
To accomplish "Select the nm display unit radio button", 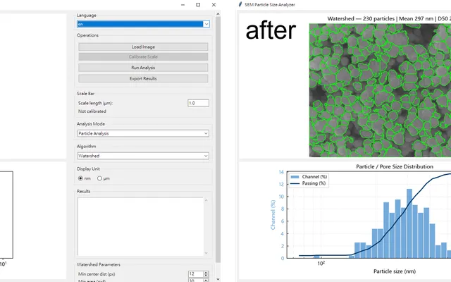I will click(80, 178).
